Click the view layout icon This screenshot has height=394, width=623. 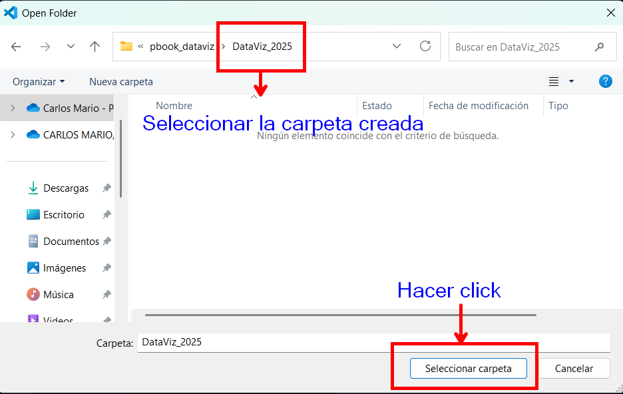(554, 81)
